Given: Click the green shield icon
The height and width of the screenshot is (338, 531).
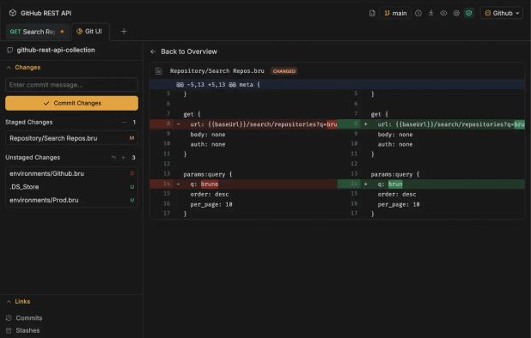Looking at the screenshot, I should pyautogui.click(x=468, y=13).
